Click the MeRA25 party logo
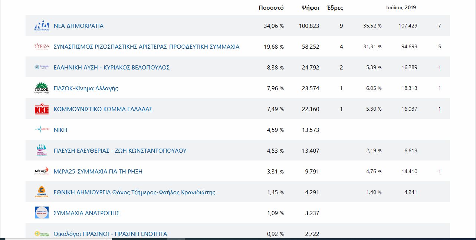 tap(42, 171)
